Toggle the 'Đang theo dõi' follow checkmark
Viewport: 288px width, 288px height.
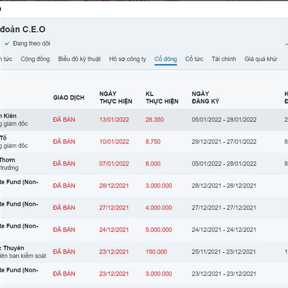pyautogui.click(x=7, y=44)
